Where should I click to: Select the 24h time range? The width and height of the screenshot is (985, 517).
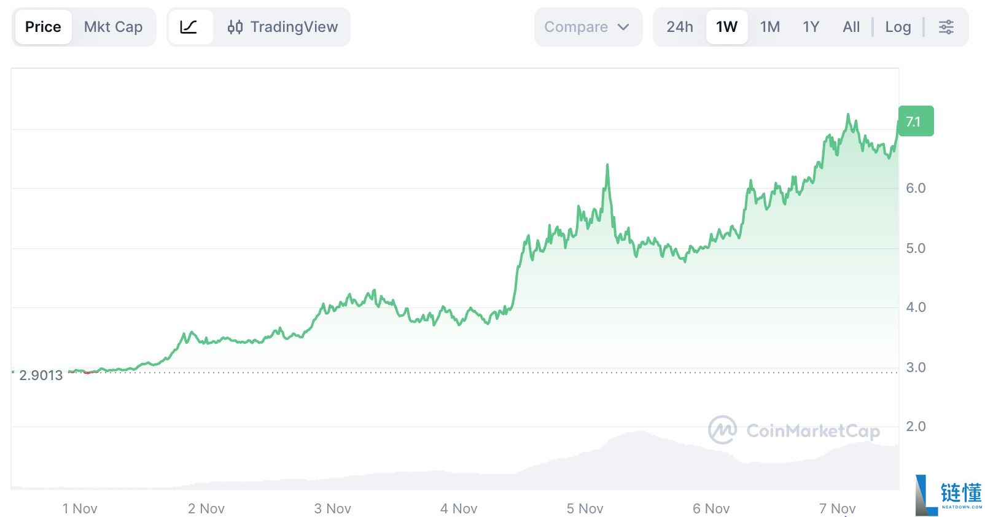[x=680, y=27]
